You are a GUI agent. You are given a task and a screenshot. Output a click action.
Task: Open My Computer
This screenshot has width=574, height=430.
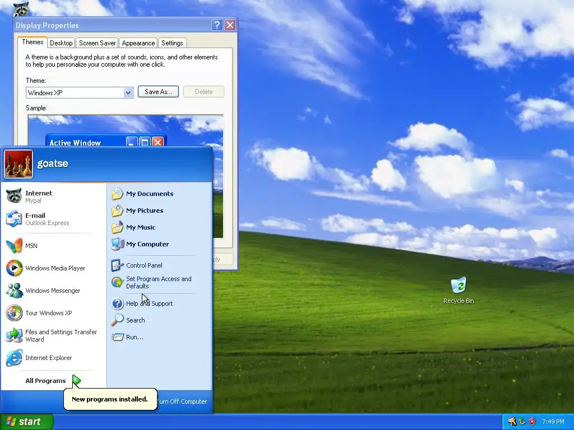pos(159,244)
